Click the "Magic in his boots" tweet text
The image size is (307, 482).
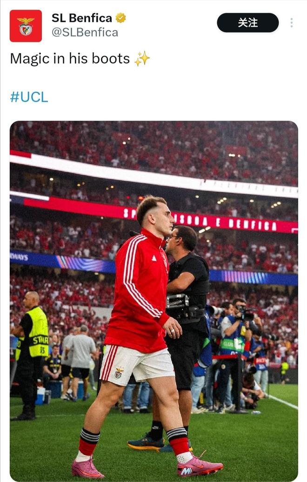point(70,59)
